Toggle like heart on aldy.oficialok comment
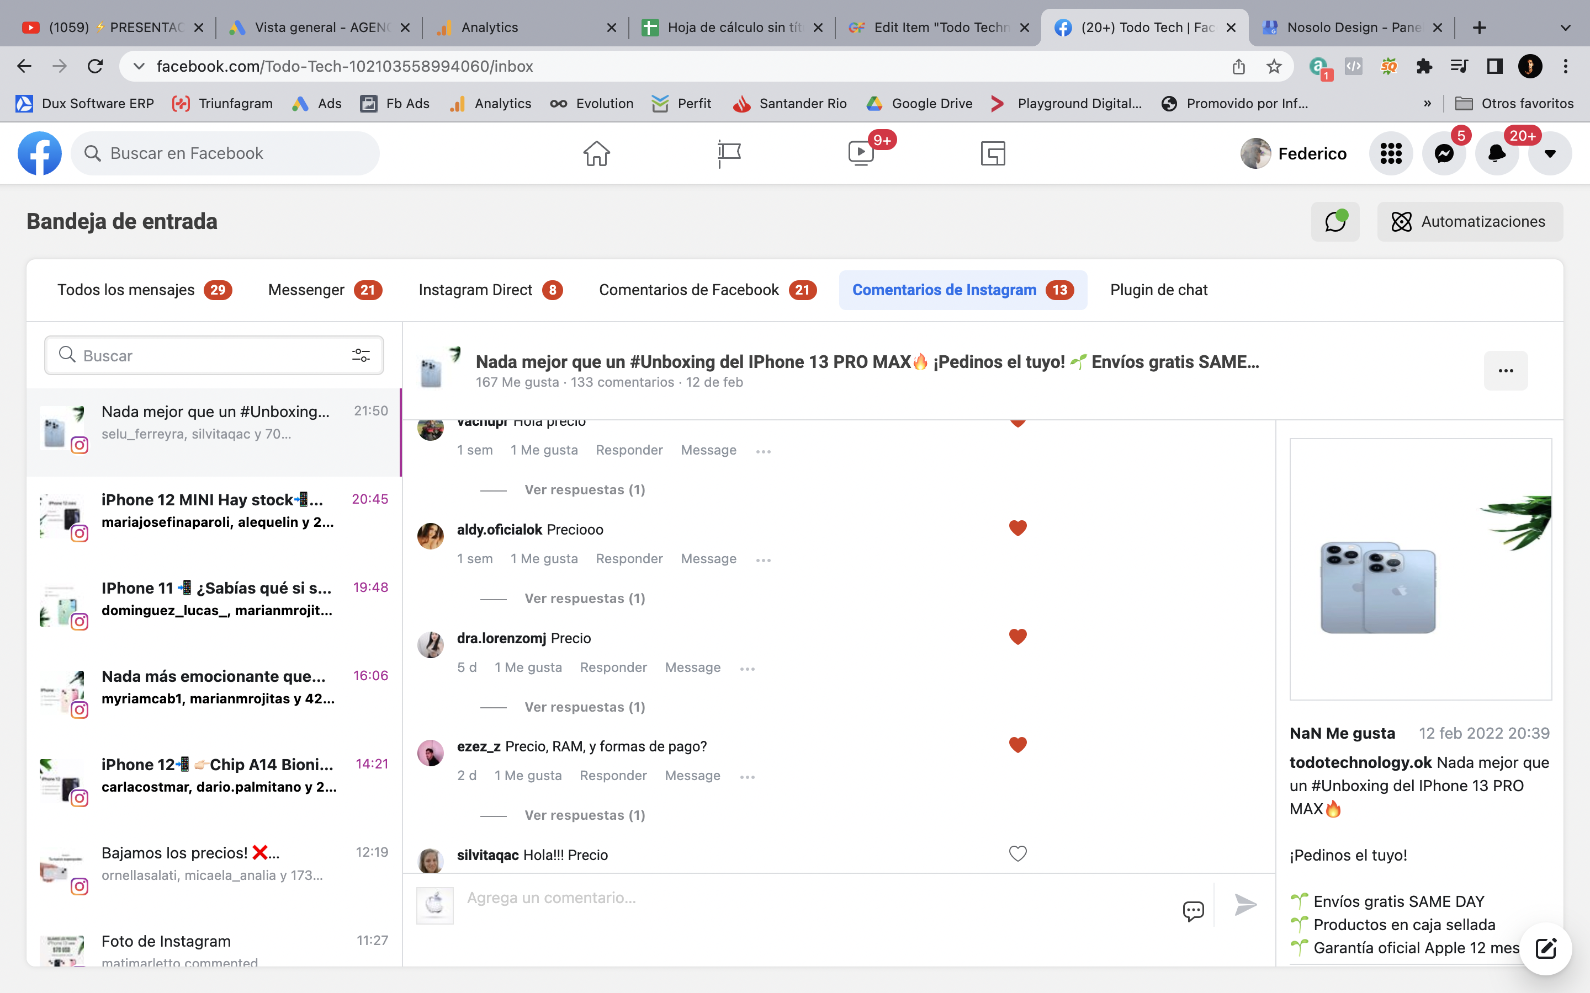Image resolution: width=1590 pixels, height=993 pixels. click(1017, 528)
